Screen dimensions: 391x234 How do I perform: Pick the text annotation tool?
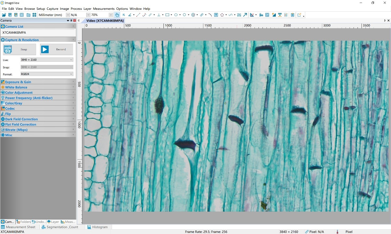tap(216, 15)
